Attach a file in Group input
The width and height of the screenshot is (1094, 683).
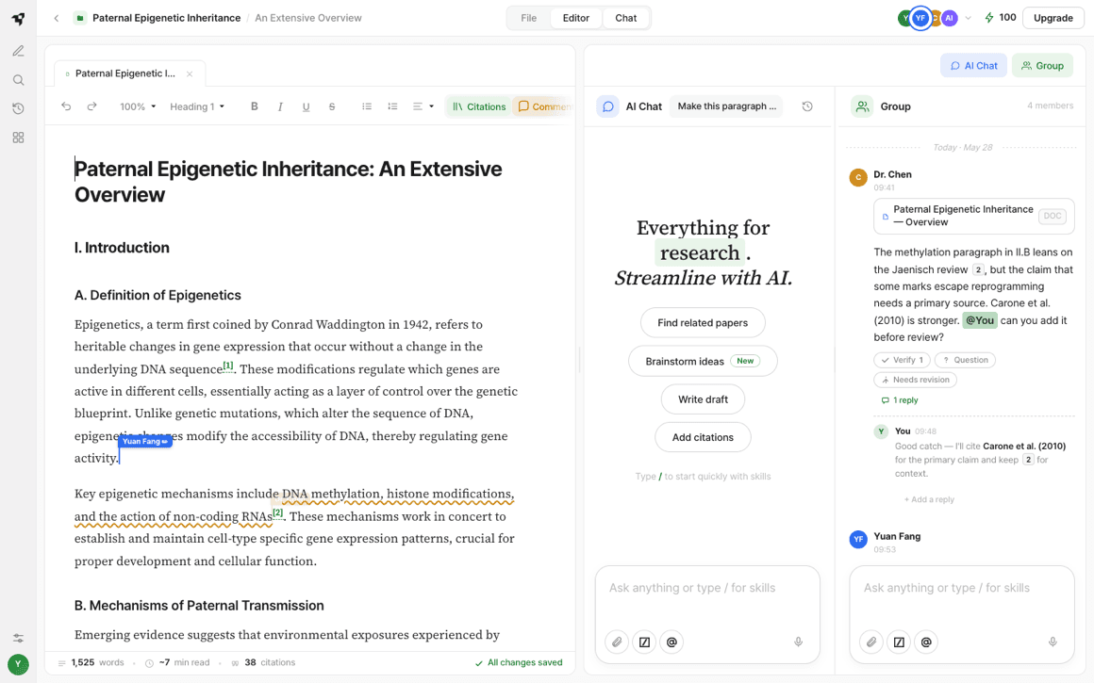[871, 642]
